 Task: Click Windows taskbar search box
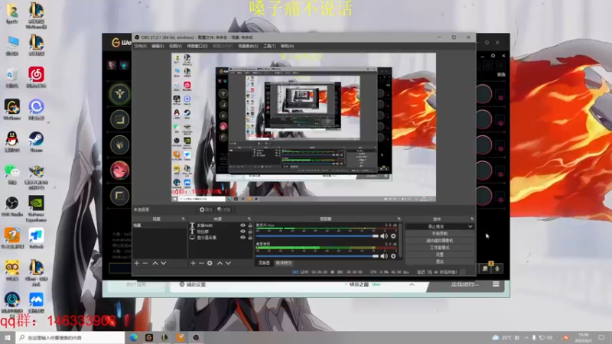click(70, 337)
